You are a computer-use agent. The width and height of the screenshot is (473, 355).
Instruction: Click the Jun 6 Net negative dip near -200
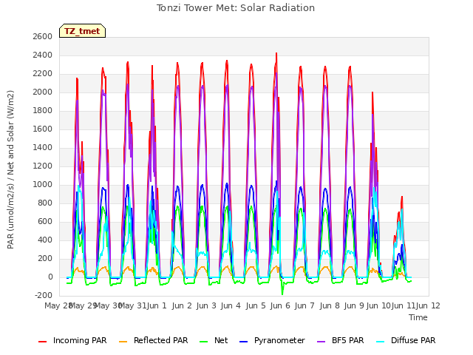point(282,293)
